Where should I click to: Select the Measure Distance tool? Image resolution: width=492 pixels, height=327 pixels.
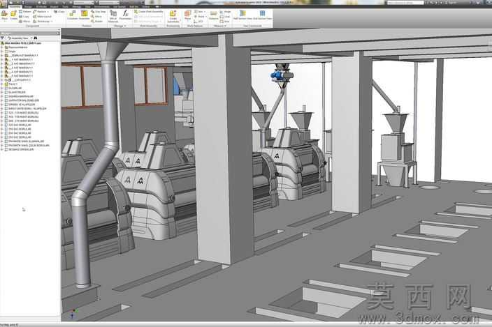click(214, 15)
